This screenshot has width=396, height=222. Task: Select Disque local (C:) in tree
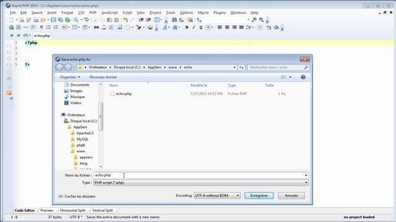tap(84, 121)
